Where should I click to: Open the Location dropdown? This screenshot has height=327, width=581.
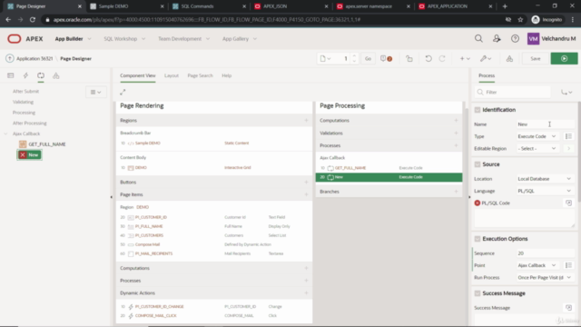545,179
